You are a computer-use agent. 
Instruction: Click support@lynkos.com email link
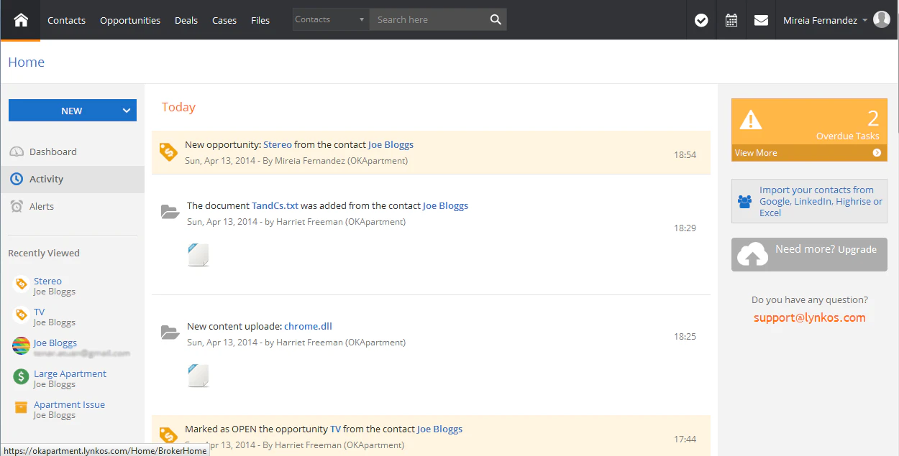[x=810, y=317]
